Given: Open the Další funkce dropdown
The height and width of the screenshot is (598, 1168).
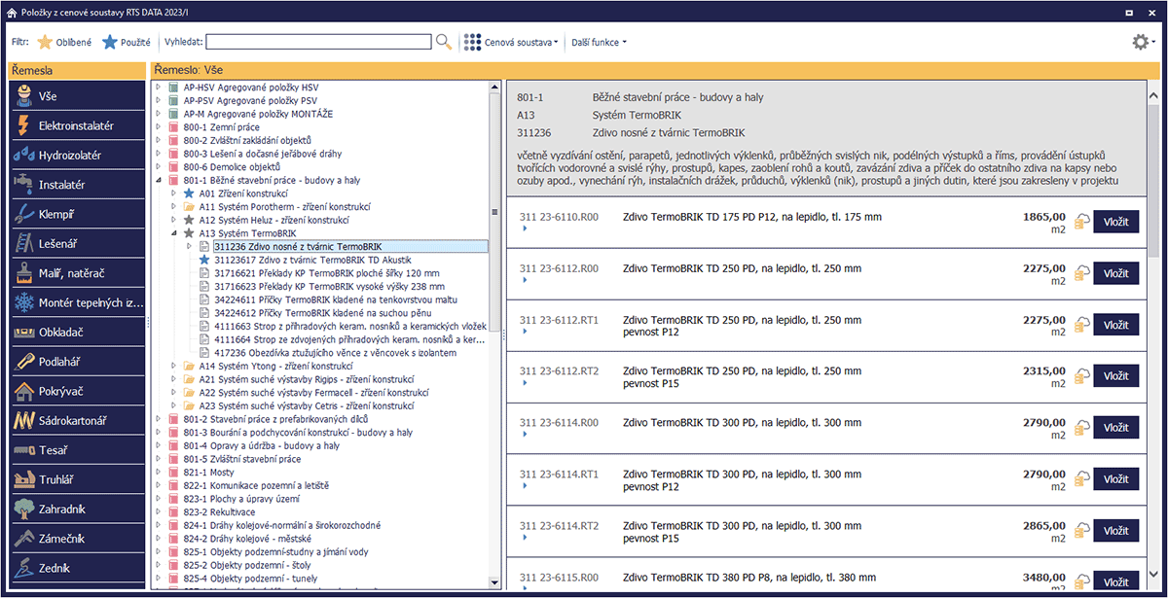Looking at the screenshot, I should [599, 42].
